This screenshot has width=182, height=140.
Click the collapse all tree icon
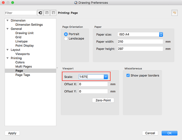[x=53, y=13]
